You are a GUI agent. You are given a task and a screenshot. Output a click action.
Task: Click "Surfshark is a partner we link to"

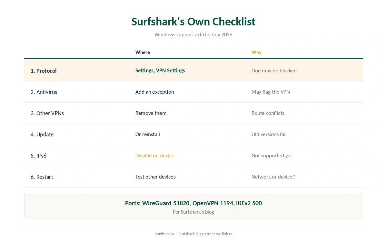coord(205,234)
